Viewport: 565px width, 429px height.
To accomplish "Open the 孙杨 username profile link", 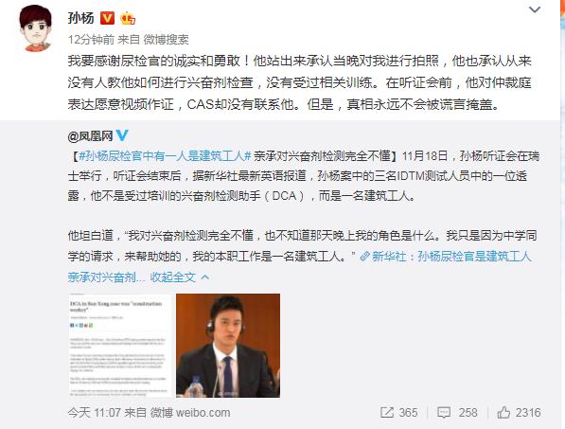I will point(81,18).
